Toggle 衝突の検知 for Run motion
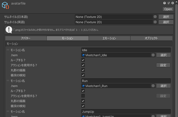Image resolution: width=178 pixels, height=117 pixels. point(83,106)
